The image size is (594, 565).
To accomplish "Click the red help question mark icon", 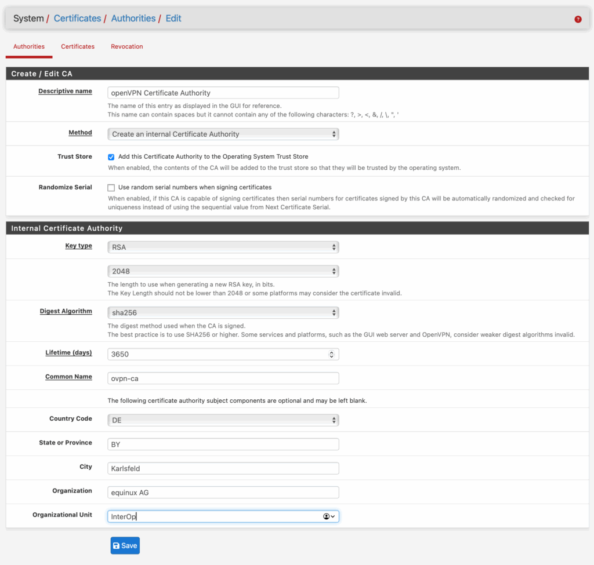I will [578, 19].
